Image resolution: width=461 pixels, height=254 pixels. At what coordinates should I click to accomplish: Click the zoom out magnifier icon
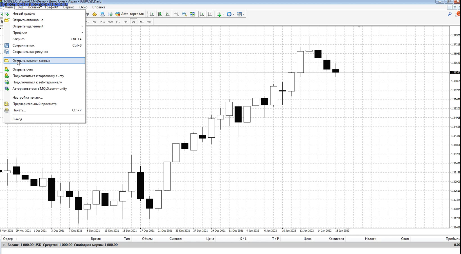[x=185, y=14]
